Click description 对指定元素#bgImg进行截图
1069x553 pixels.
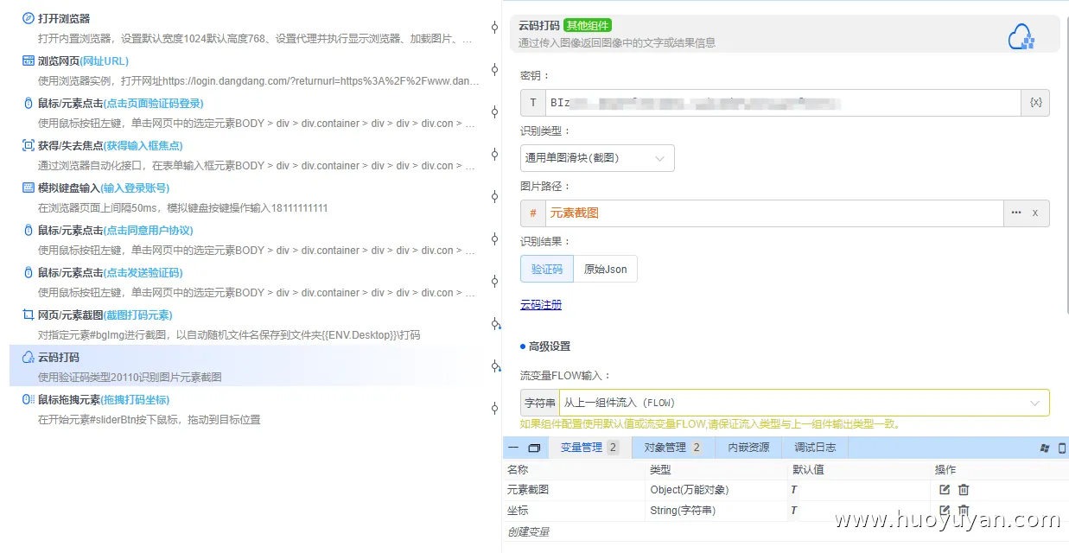(229, 335)
